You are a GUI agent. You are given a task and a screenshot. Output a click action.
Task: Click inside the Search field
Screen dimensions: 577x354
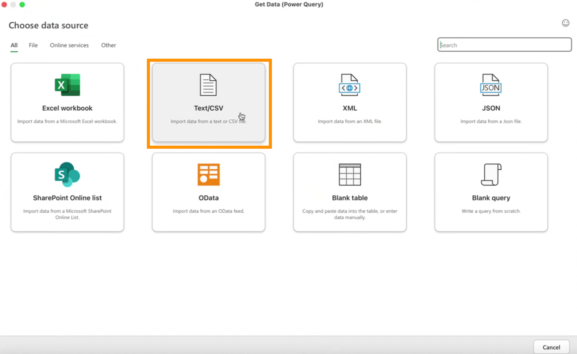pyautogui.click(x=504, y=45)
